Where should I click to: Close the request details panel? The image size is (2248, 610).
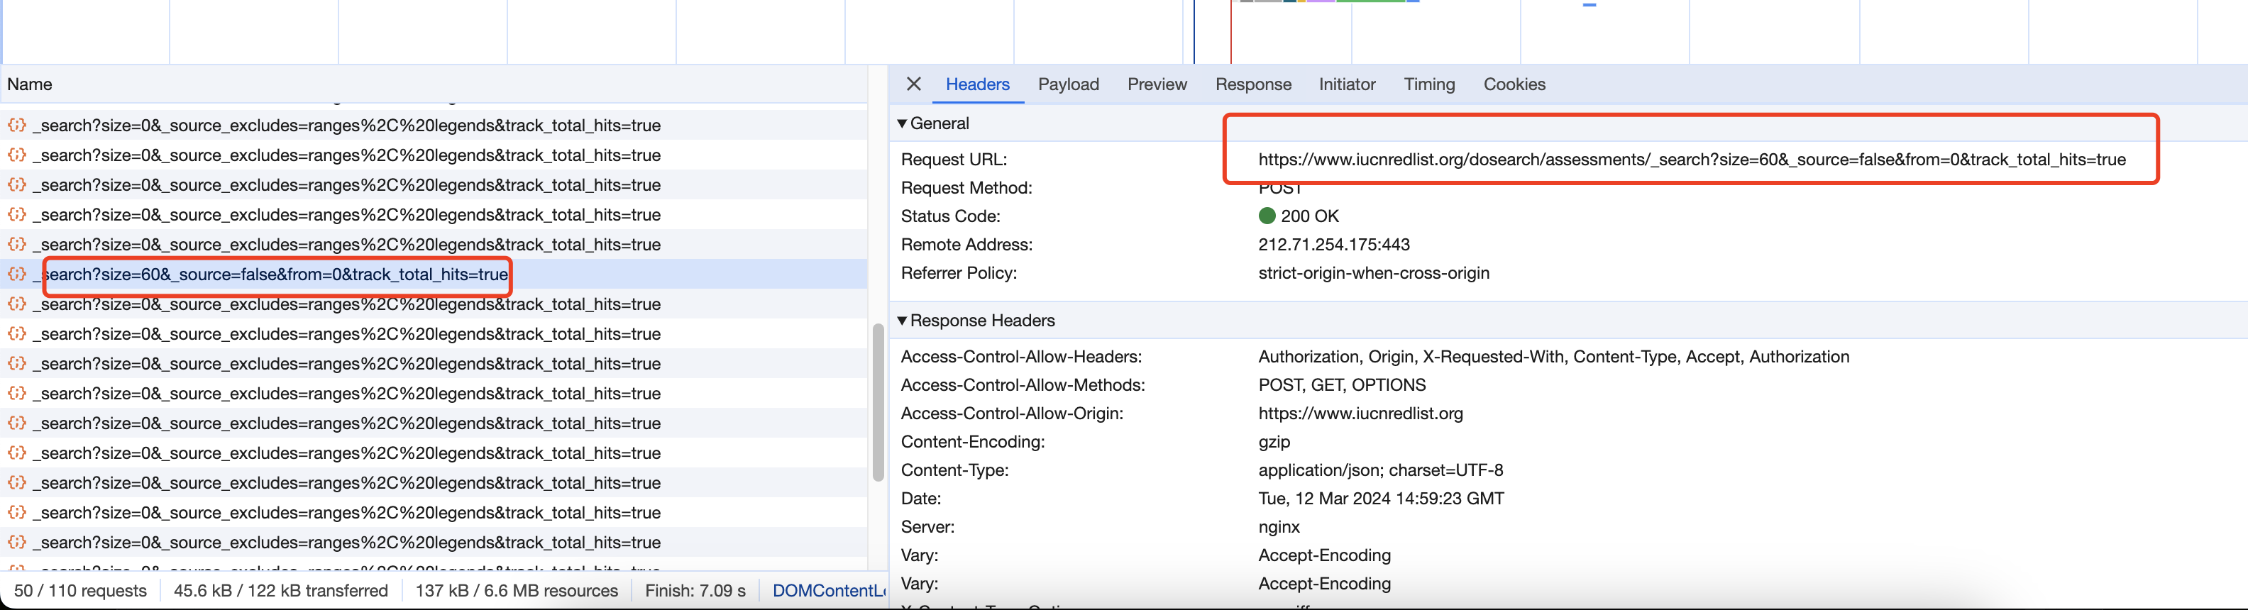914,84
